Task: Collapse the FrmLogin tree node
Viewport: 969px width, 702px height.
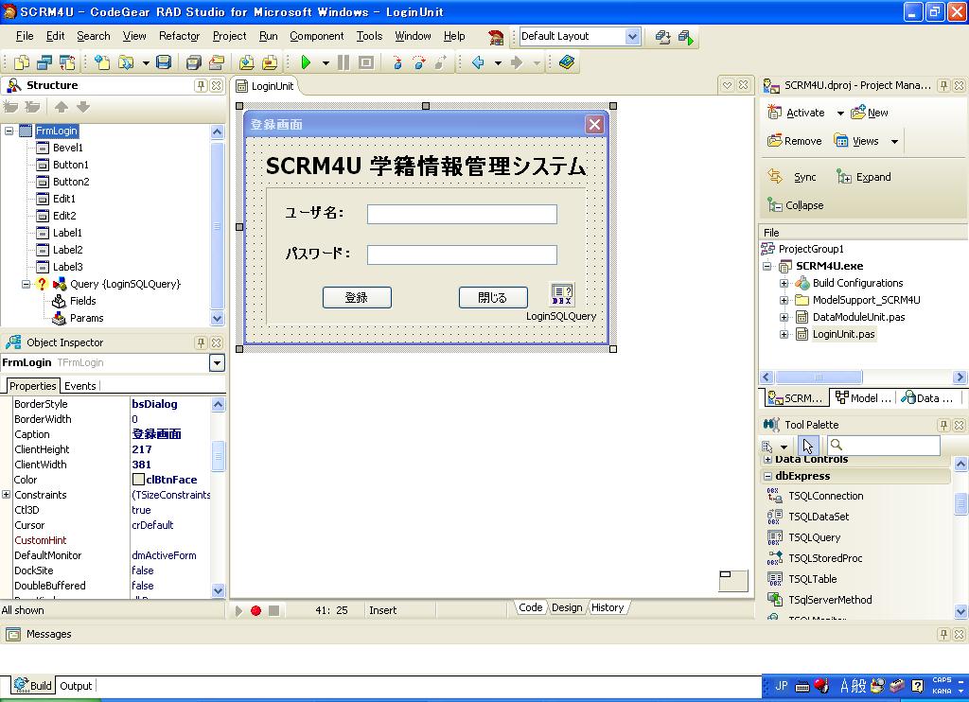Action: (9, 131)
